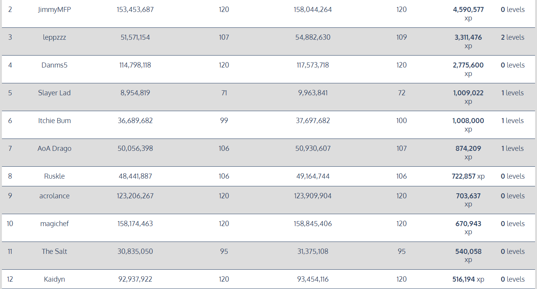Viewport: 537px width, 289px height.
Task: Select the Danms5 username
Action: (x=54, y=65)
